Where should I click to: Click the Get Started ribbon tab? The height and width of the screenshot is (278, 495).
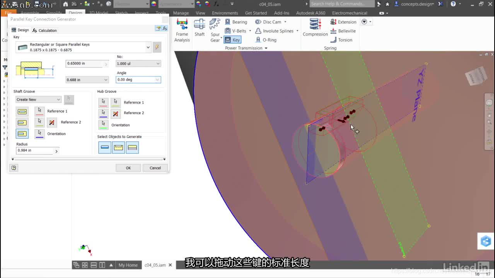tap(256, 13)
